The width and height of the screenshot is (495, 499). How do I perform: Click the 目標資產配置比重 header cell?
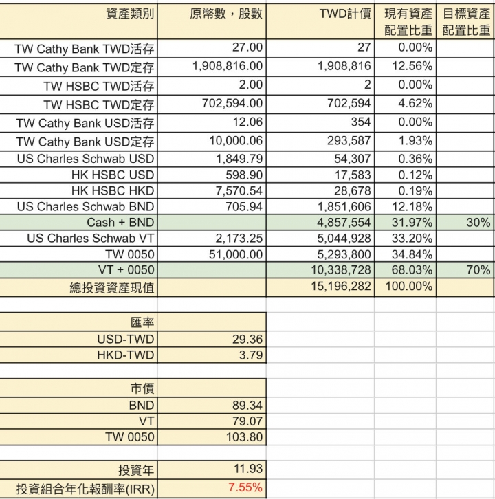tap(465, 21)
